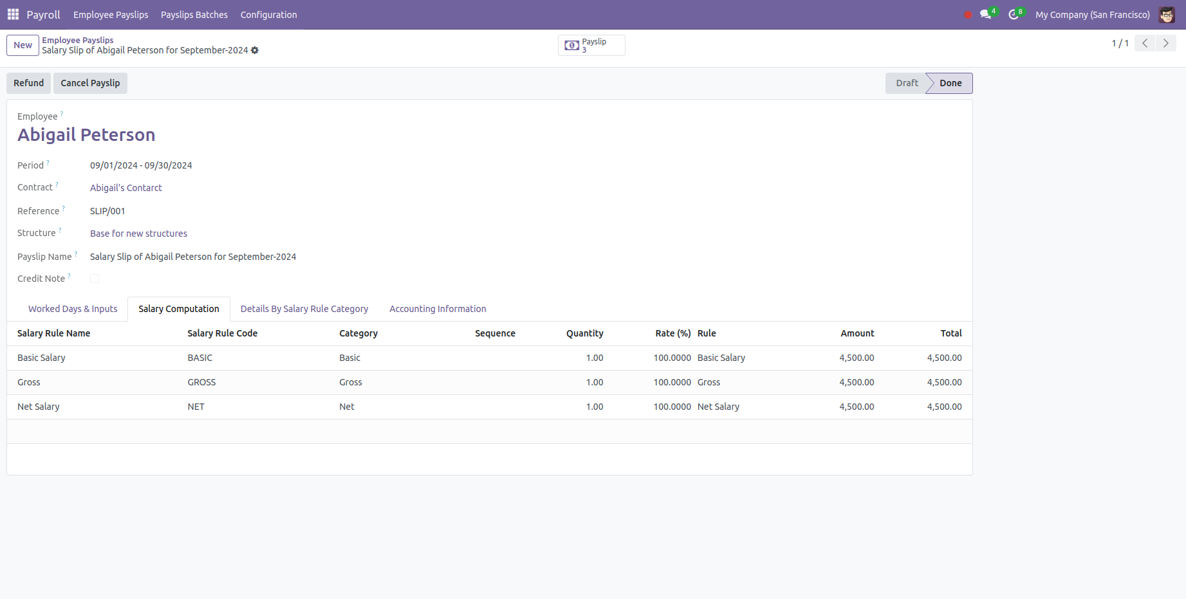Select the Net Salary row
The image size is (1186, 599).
(39, 407)
